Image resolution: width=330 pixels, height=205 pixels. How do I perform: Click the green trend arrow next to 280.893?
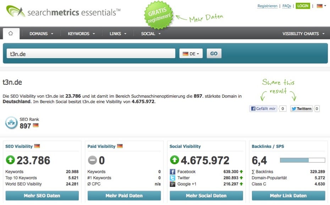tap(241, 178)
